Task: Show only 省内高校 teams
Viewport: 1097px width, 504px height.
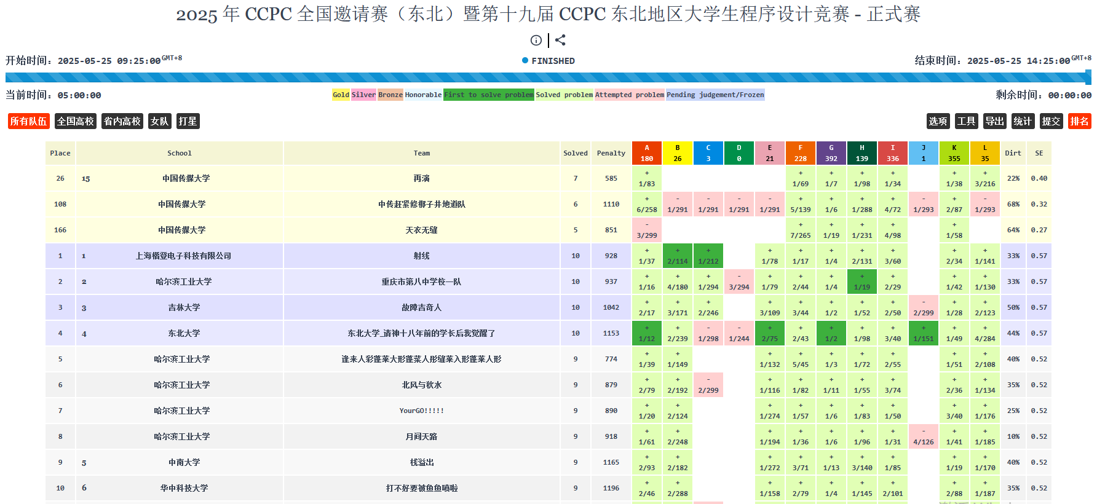Action: (x=122, y=121)
